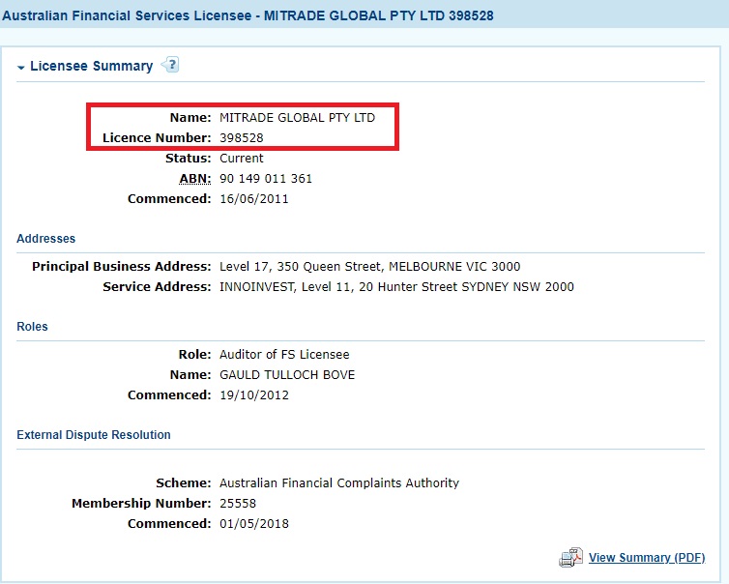The width and height of the screenshot is (729, 584).
Task: Select the licence number value 398528
Action: 241,138
